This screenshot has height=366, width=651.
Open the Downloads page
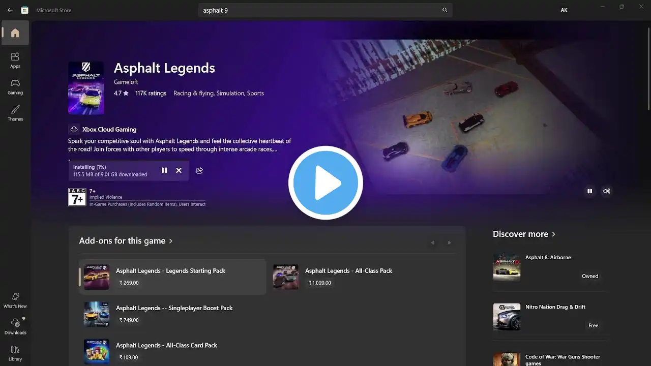[15, 326]
